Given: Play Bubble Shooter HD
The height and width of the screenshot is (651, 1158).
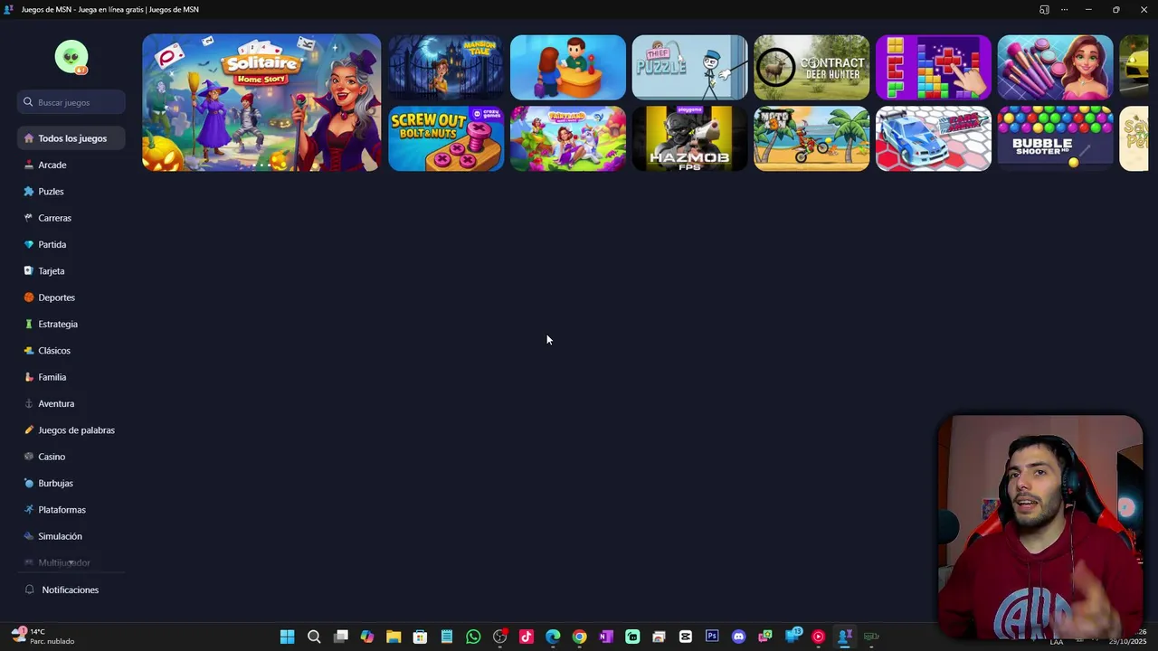Looking at the screenshot, I should (x=1055, y=138).
